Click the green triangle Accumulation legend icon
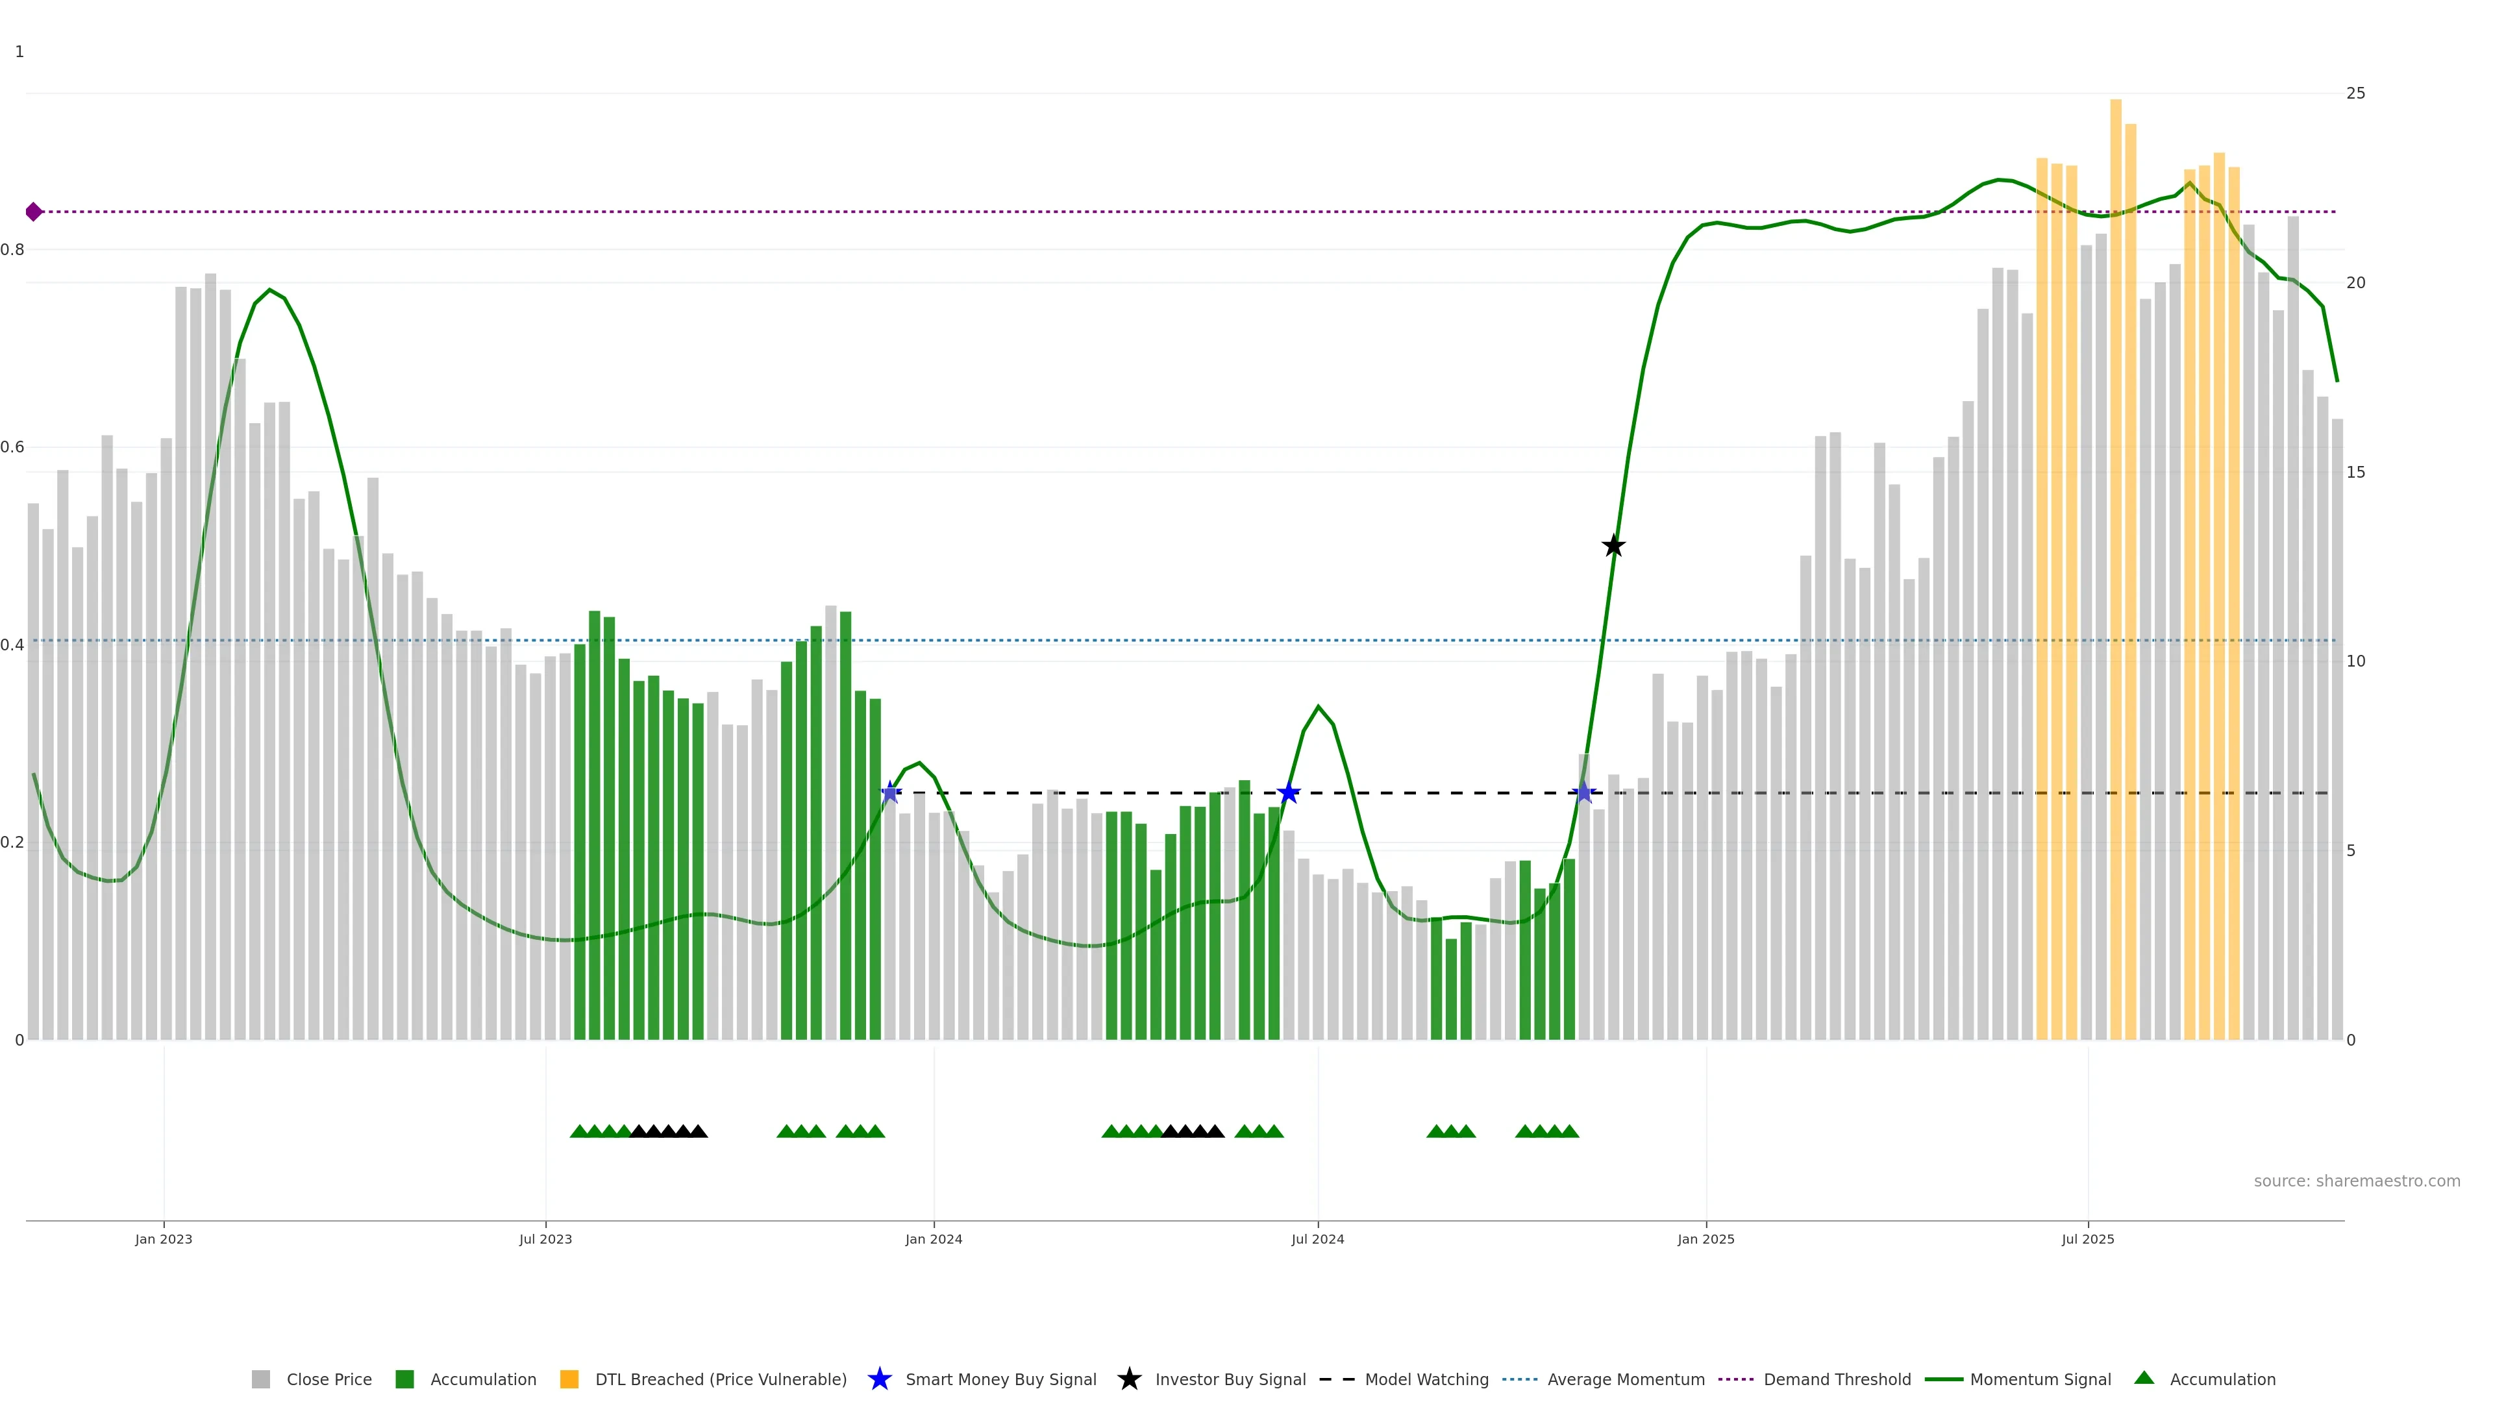Screen dimensions: 2493x1402 pos(2144,1378)
